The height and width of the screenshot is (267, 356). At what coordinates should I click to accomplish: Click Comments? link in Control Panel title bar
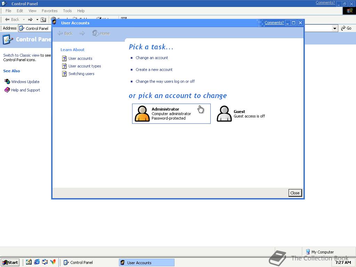click(325, 2)
